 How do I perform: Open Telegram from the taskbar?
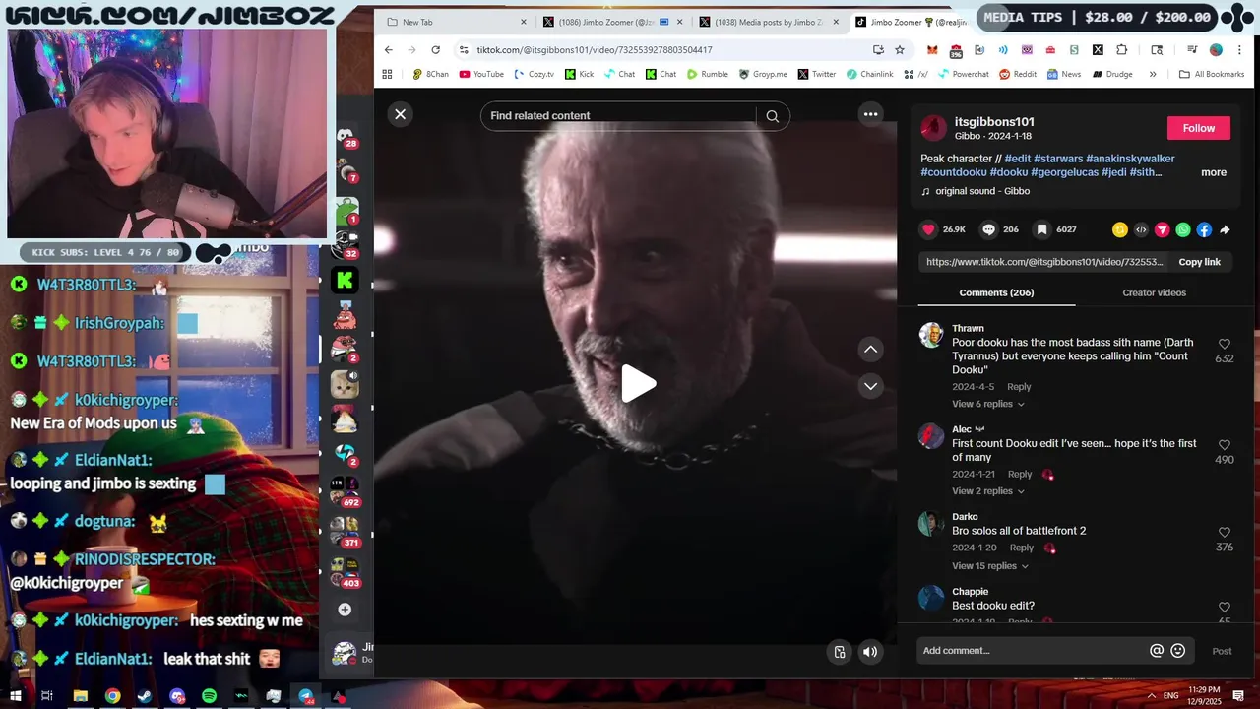[x=306, y=696]
